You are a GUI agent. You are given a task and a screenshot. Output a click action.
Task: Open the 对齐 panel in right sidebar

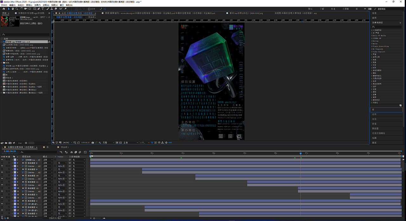tap(374, 114)
